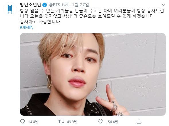
Task: Click the 156.4만 like count
Action: pos(112,122)
